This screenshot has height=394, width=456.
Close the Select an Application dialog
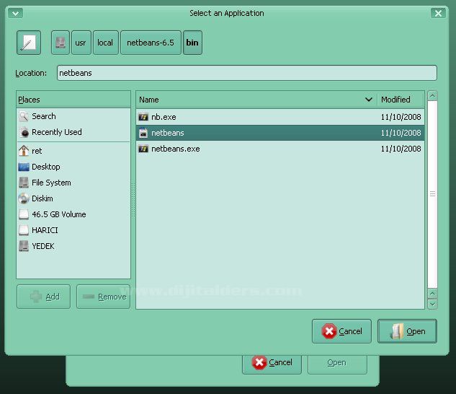[x=438, y=13]
